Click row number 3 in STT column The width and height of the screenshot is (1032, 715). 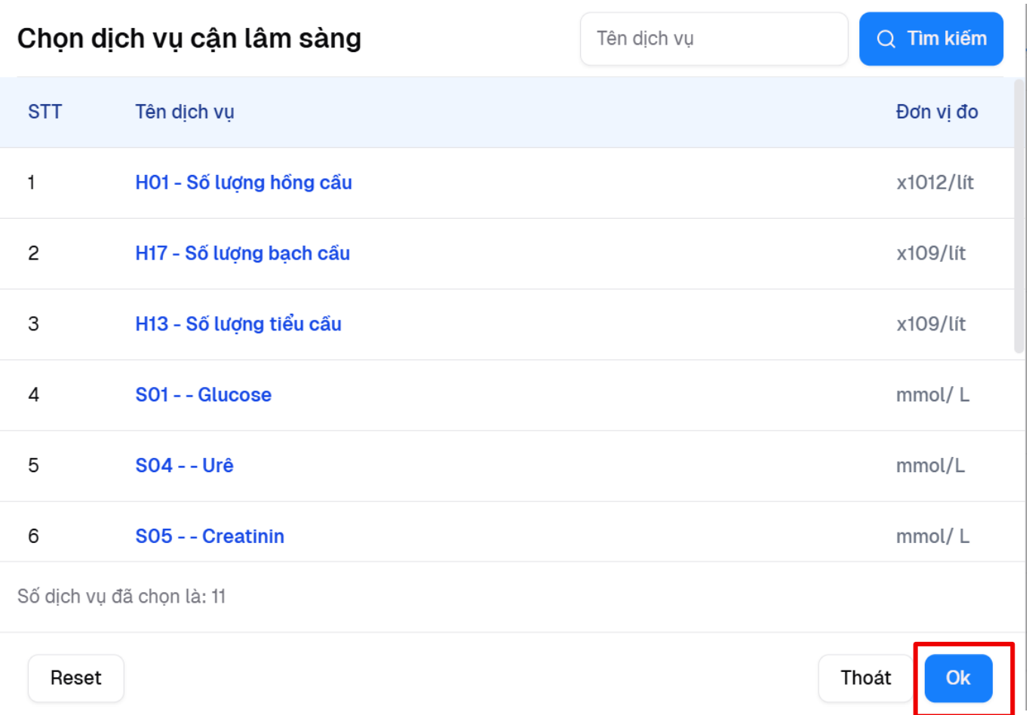(x=33, y=324)
